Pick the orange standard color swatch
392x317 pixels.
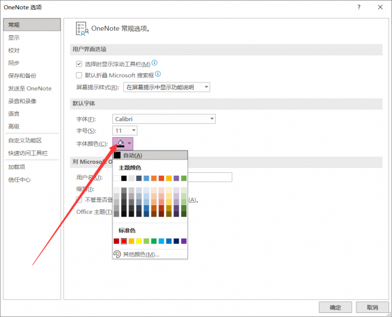131,241
